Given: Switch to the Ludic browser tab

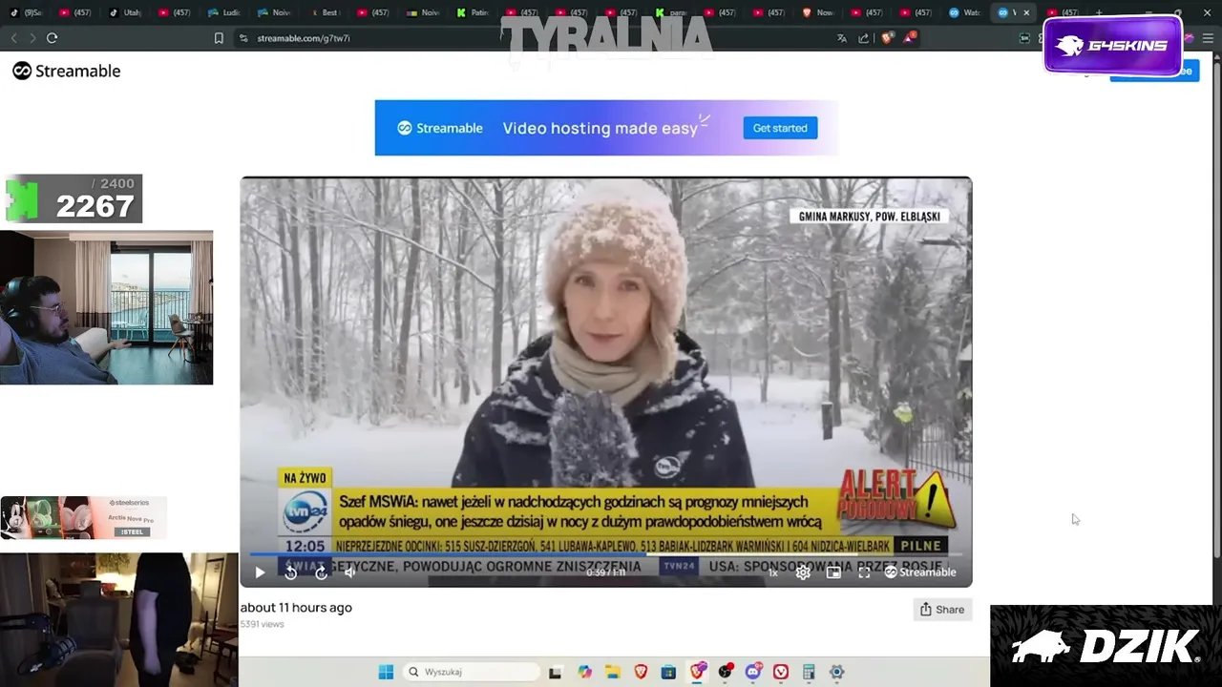Looking at the screenshot, I should click(x=224, y=12).
